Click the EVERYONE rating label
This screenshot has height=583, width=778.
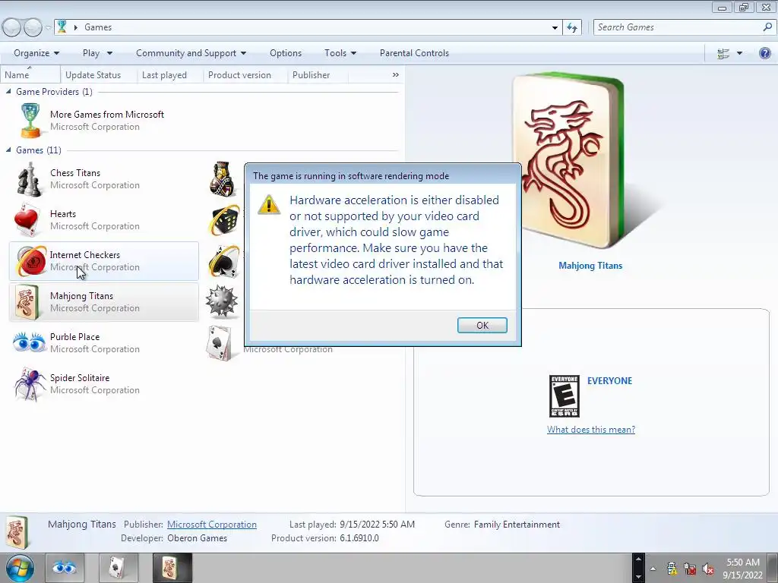click(609, 381)
